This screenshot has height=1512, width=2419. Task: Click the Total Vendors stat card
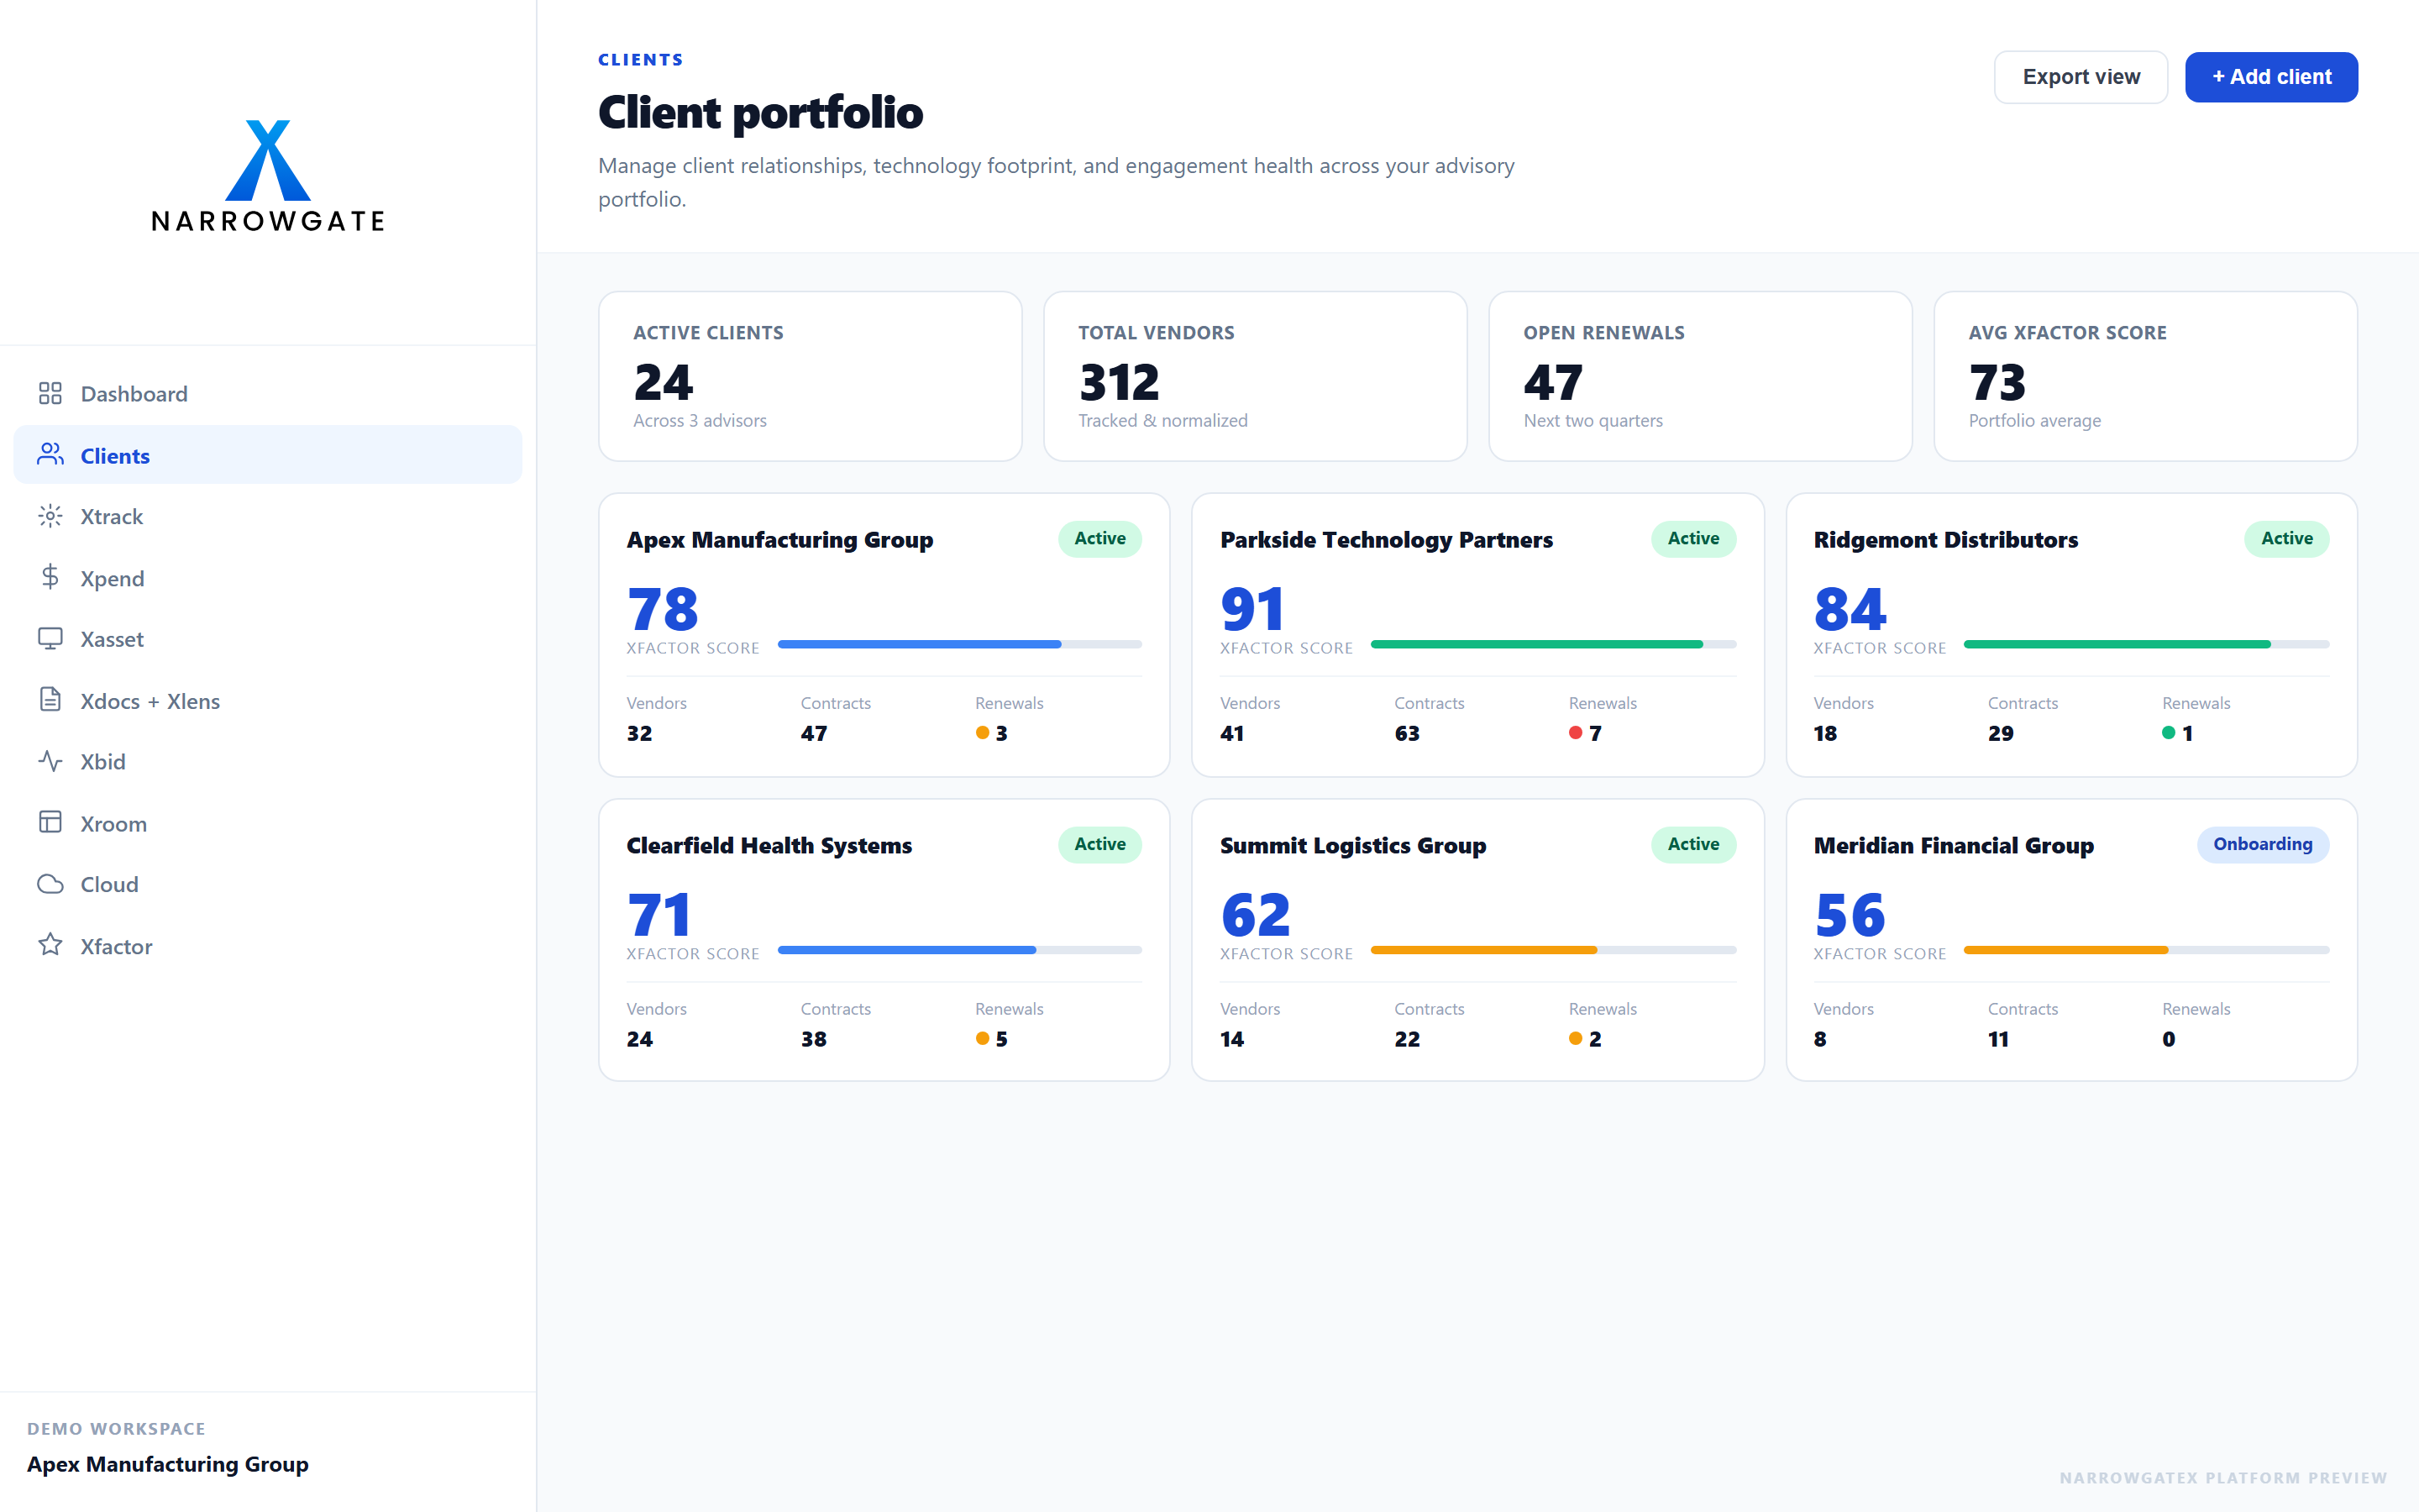click(x=1255, y=376)
